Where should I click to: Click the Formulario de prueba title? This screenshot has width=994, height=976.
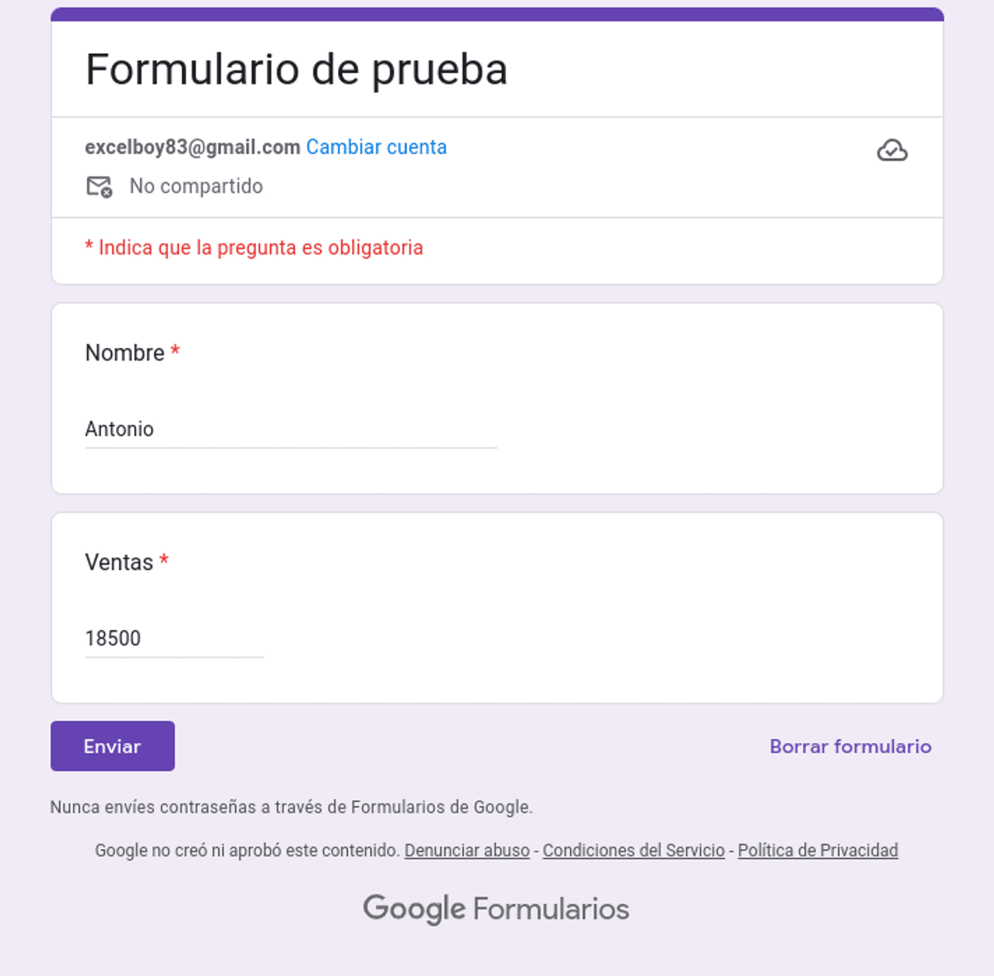coord(297,70)
